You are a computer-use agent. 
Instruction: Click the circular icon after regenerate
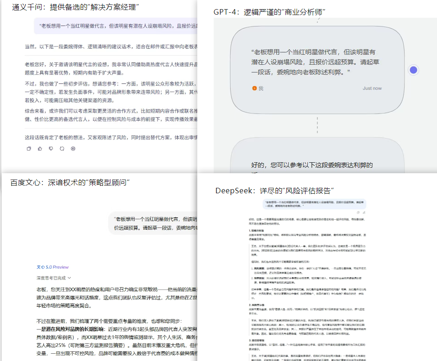(73, 149)
